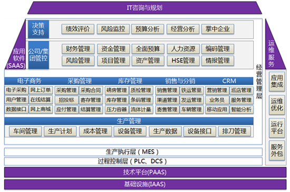This screenshot has height=192, width=290.
Task: Select the 移动应用 box
Action: [217, 109]
